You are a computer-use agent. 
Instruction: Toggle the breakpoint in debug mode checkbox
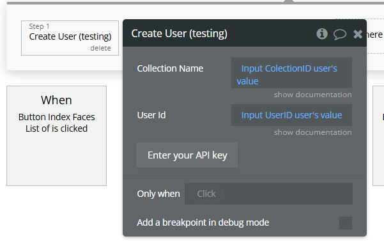click(345, 223)
